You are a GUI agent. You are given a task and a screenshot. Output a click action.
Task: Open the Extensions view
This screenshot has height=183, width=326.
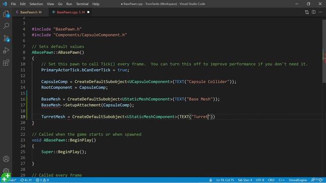[6, 63]
